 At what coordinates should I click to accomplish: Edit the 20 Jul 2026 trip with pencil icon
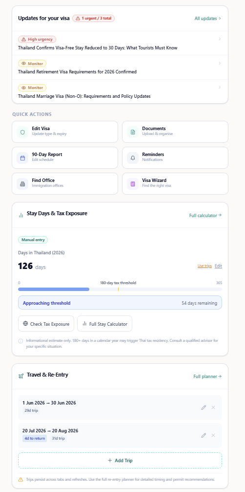pyautogui.click(x=204, y=435)
